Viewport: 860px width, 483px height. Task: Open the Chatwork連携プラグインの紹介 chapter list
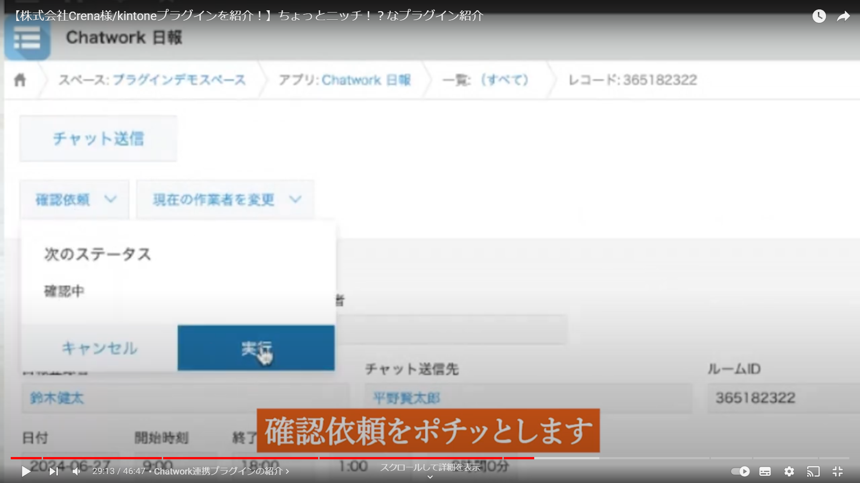[221, 471]
